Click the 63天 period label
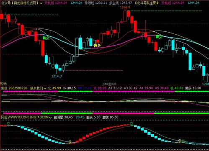 [x=3, y=83]
